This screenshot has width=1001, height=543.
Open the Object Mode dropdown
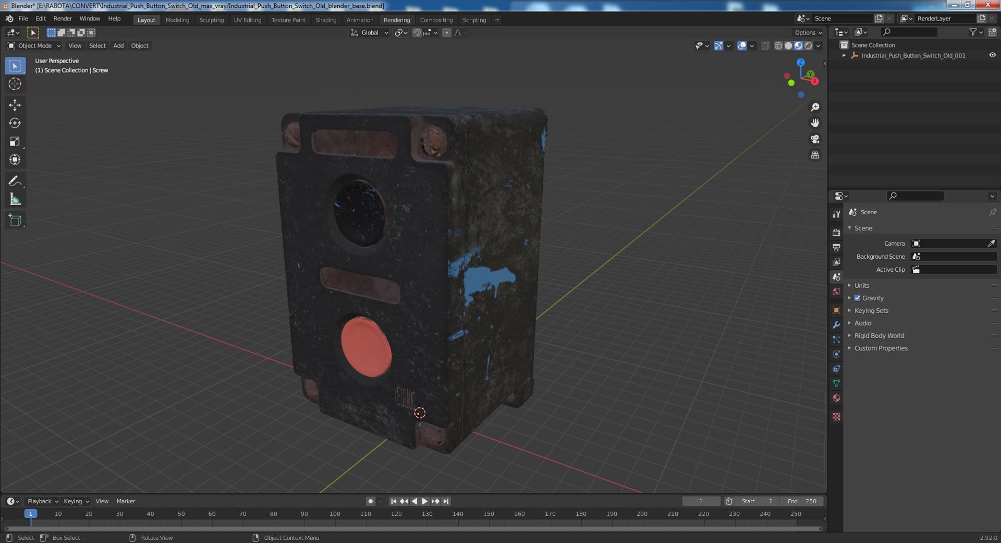point(34,46)
